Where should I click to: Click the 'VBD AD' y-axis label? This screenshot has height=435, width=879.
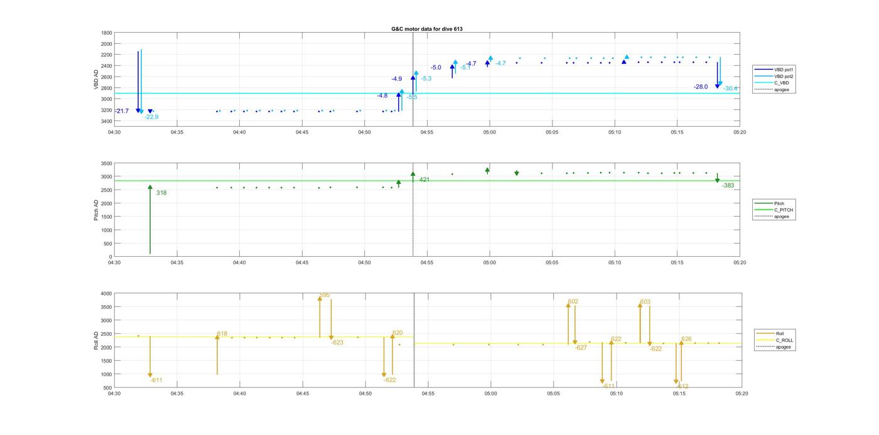point(97,79)
